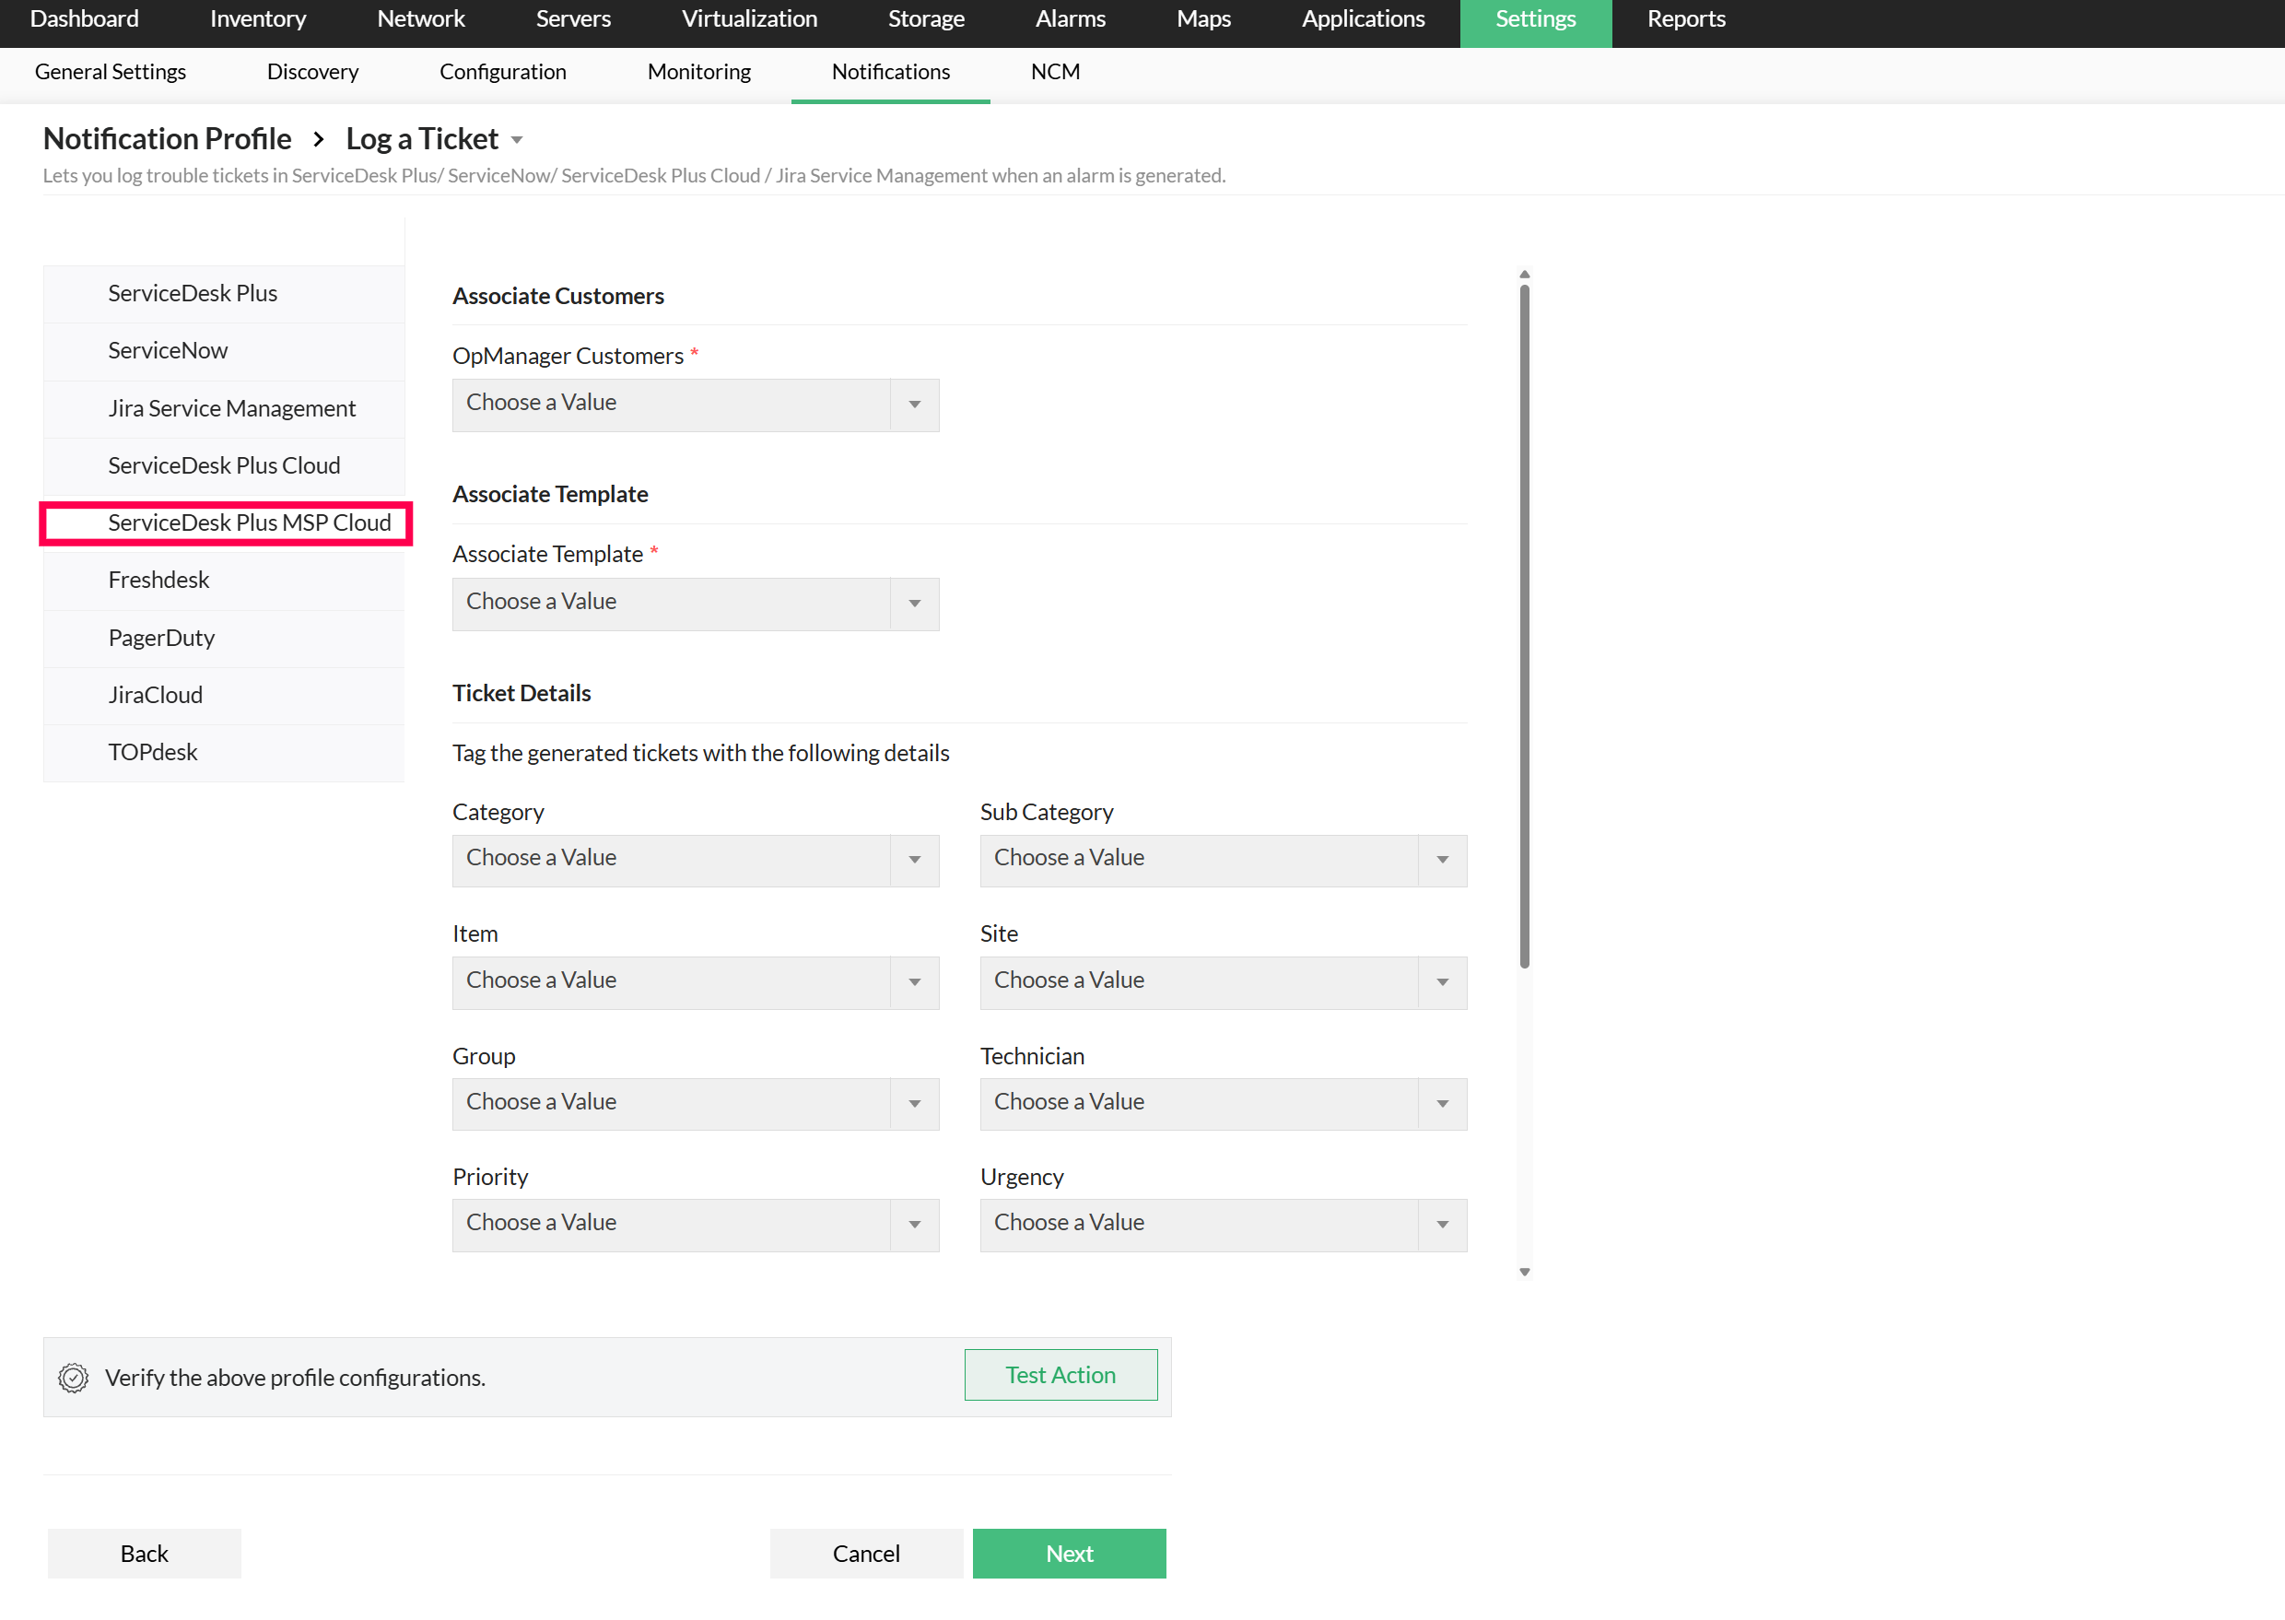Open the Virtualization menu

point(749,19)
